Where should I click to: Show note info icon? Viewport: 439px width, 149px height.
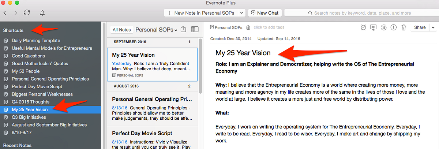tap(394, 27)
